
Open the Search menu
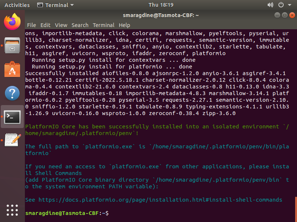coord(80,25)
